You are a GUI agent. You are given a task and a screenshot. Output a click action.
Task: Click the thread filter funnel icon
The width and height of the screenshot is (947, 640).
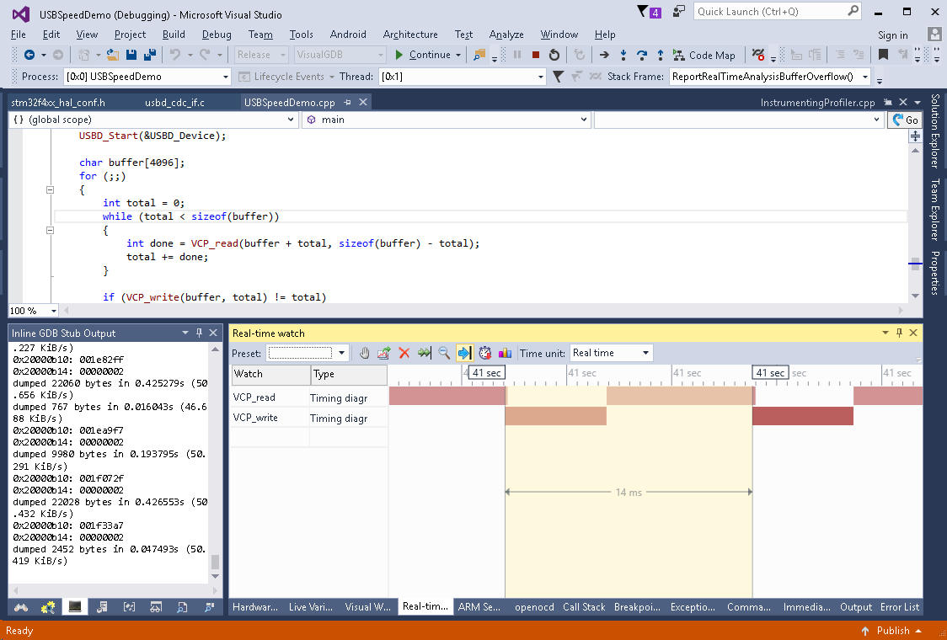tap(558, 77)
